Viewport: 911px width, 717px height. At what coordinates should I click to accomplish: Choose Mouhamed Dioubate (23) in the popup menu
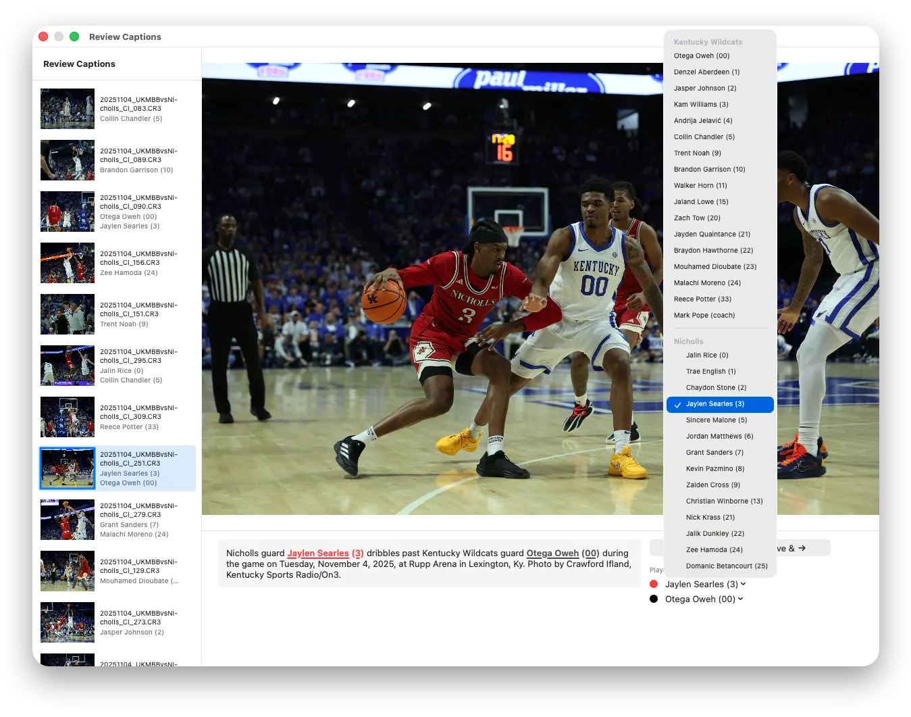point(714,267)
